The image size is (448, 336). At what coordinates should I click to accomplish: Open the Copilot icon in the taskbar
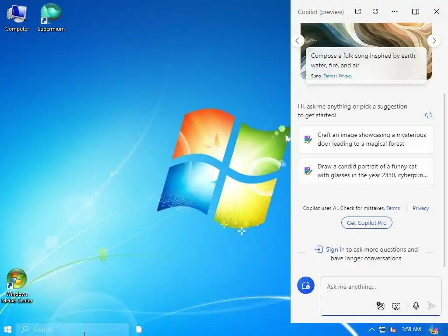(434, 330)
